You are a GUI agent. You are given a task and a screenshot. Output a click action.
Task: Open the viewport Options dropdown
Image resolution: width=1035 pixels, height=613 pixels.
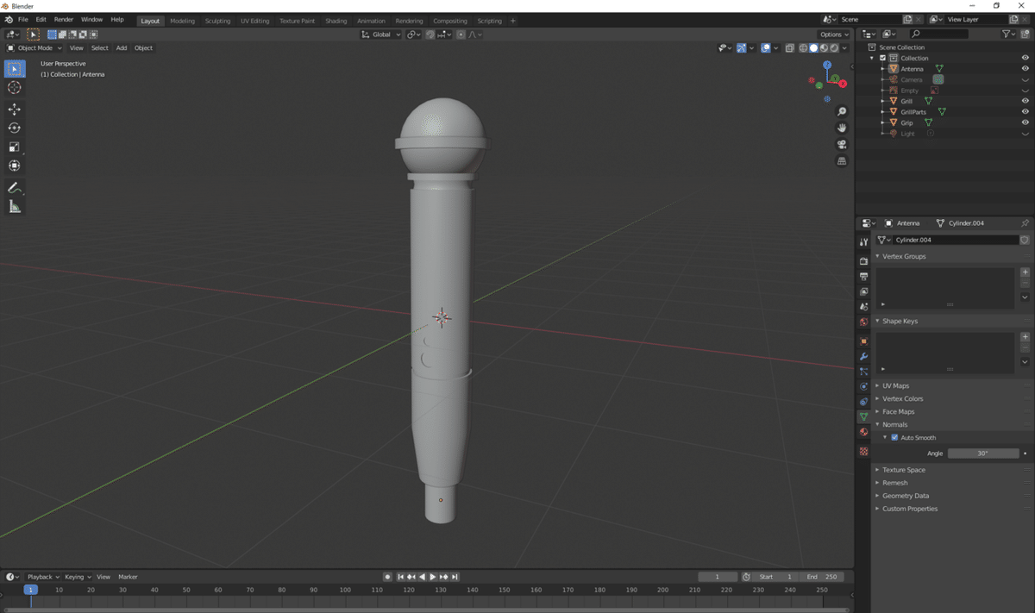click(834, 34)
